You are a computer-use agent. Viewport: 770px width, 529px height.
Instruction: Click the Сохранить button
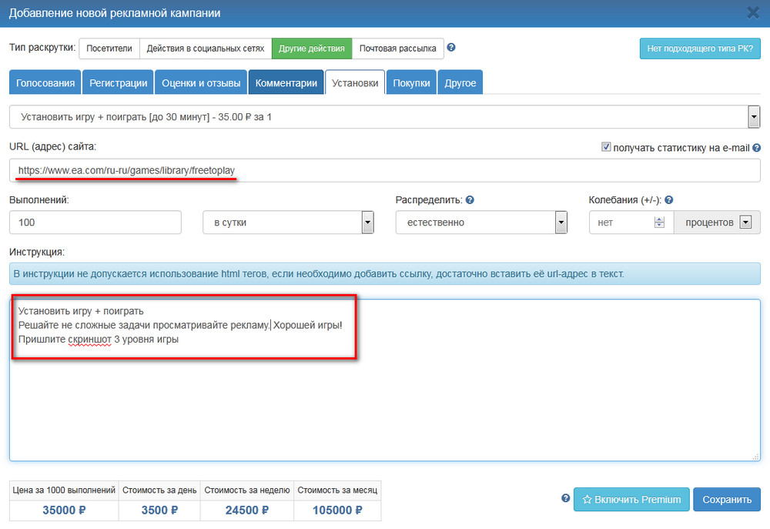coord(726,499)
